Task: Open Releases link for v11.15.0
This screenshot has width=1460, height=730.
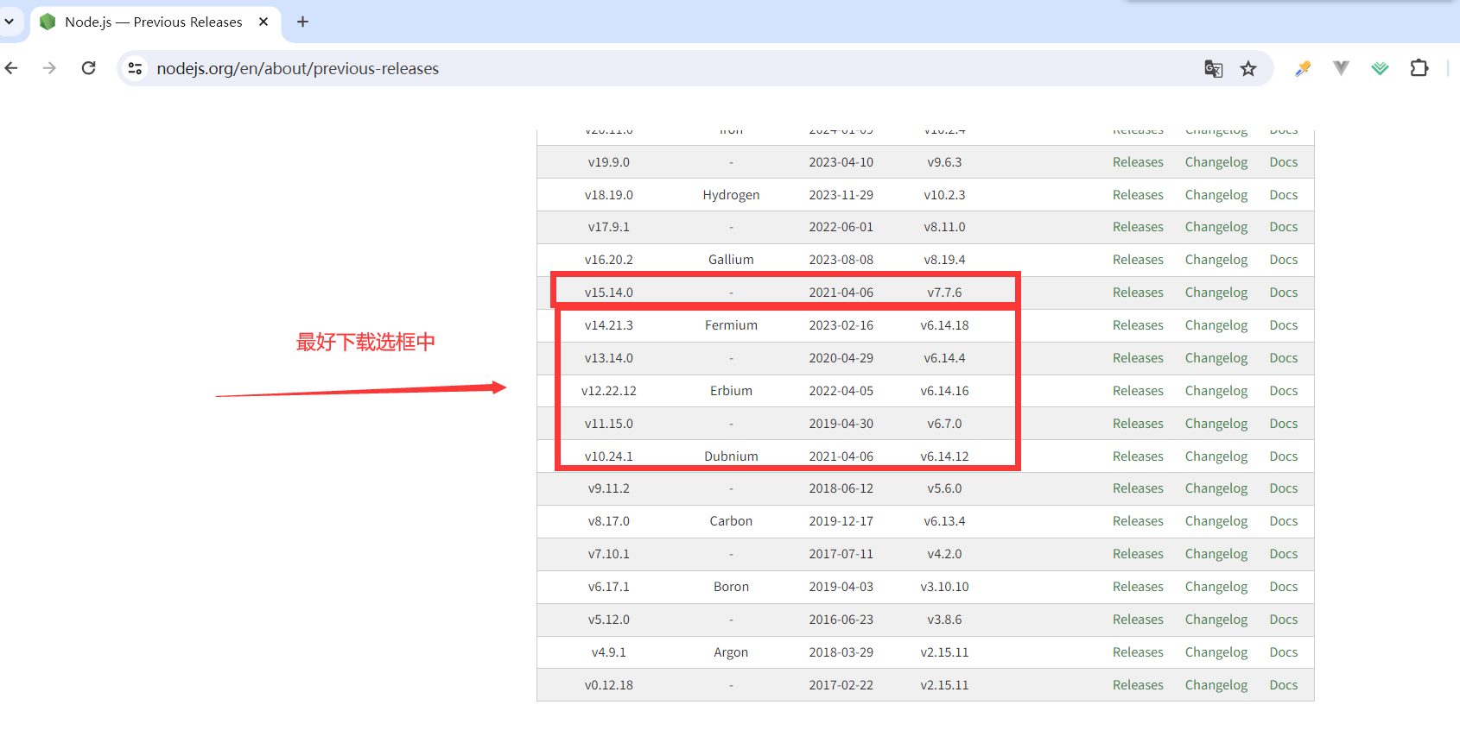Action: [1138, 424]
